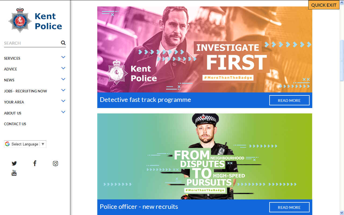Expand the News menu chevron
The height and width of the screenshot is (215, 344).
pos(63,79)
